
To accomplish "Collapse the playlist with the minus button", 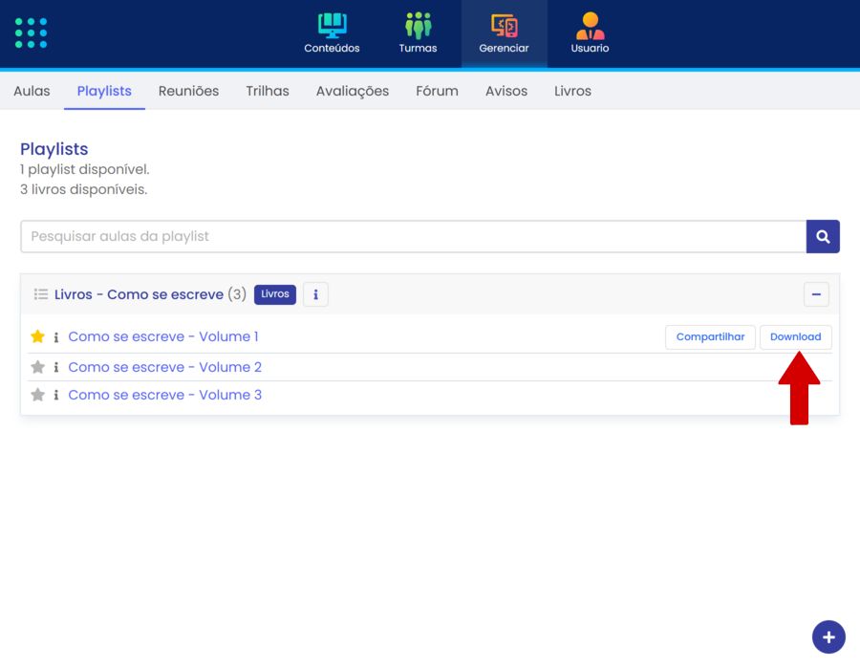I will (x=816, y=294).
